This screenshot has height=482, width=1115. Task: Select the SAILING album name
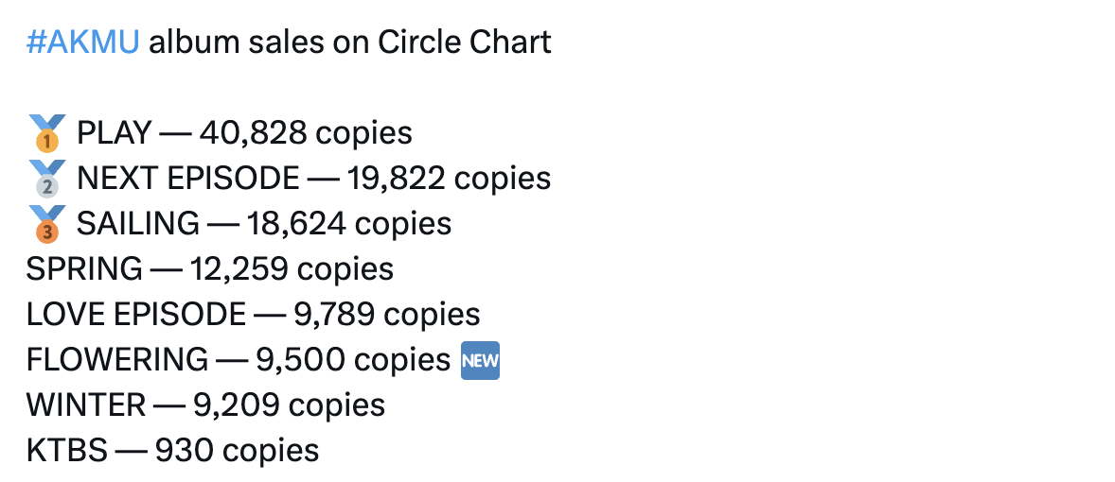pyautogui.click(x=138, y=224)
